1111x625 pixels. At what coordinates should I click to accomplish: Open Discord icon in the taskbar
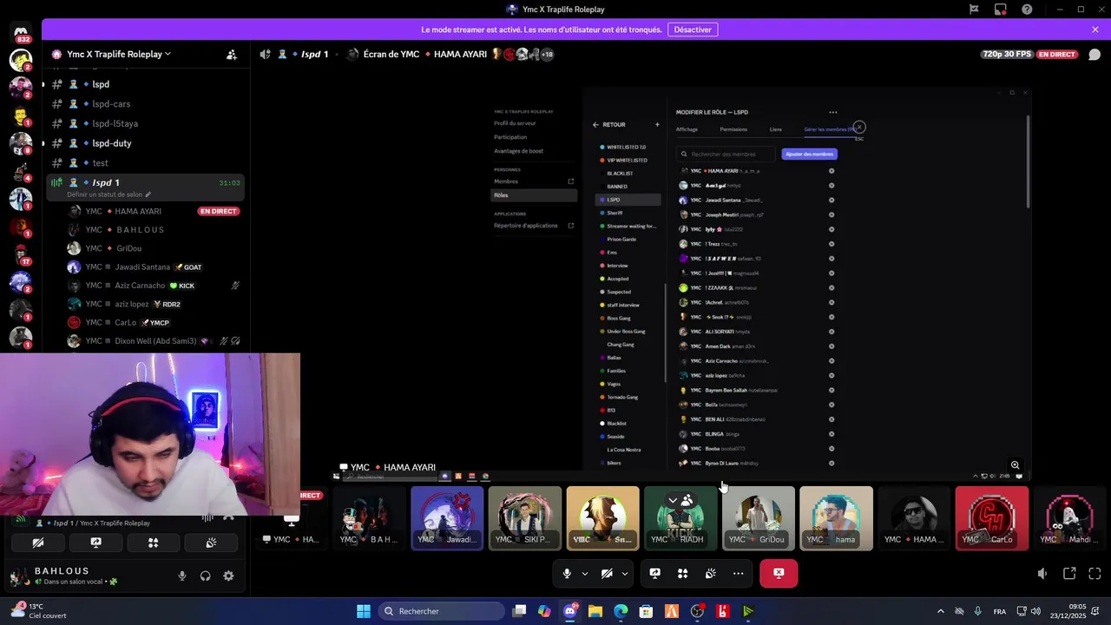click(x=570, y=611)
